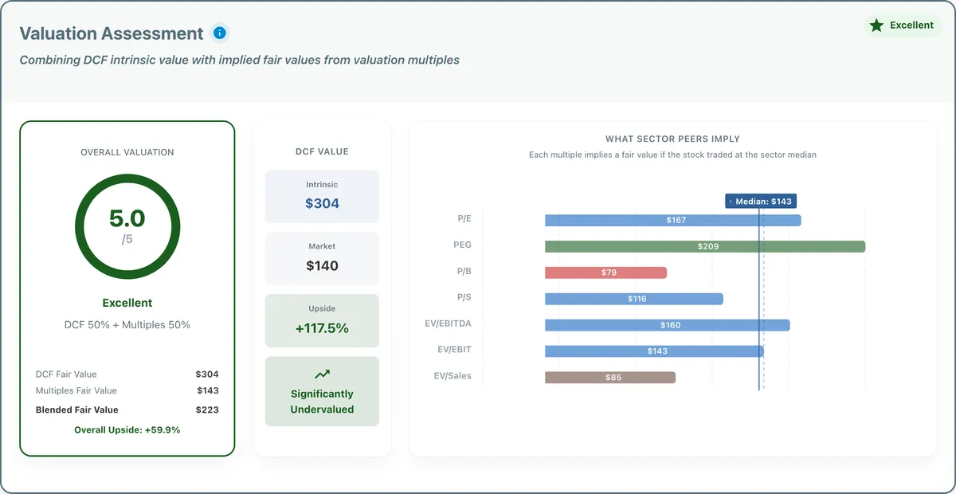Click the PEG axis label

click(463, 245)
